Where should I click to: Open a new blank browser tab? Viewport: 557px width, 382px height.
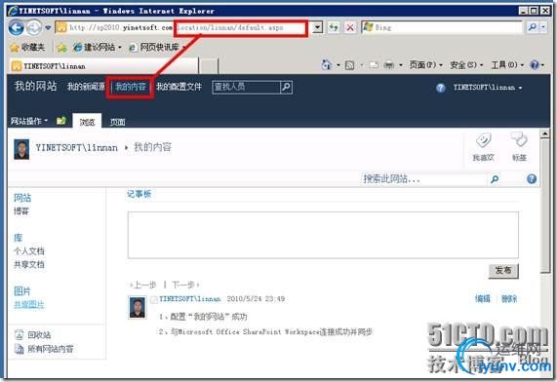click(x=208, y=66)
